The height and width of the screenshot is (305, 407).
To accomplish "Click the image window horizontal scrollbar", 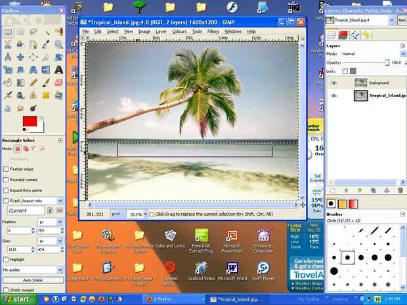I will pyautogui.click(x=192, y=205).
